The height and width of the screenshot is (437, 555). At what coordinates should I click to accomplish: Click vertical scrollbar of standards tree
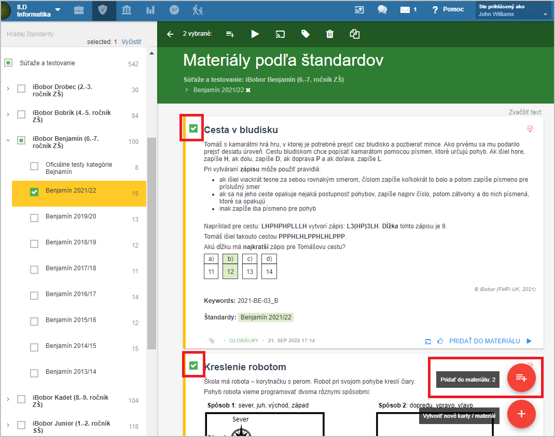[x=152, y=243]
